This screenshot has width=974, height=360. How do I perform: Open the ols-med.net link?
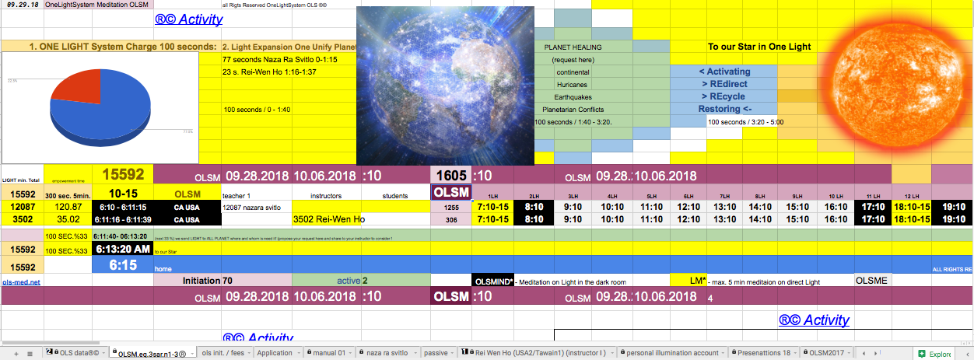click(20, 281)
